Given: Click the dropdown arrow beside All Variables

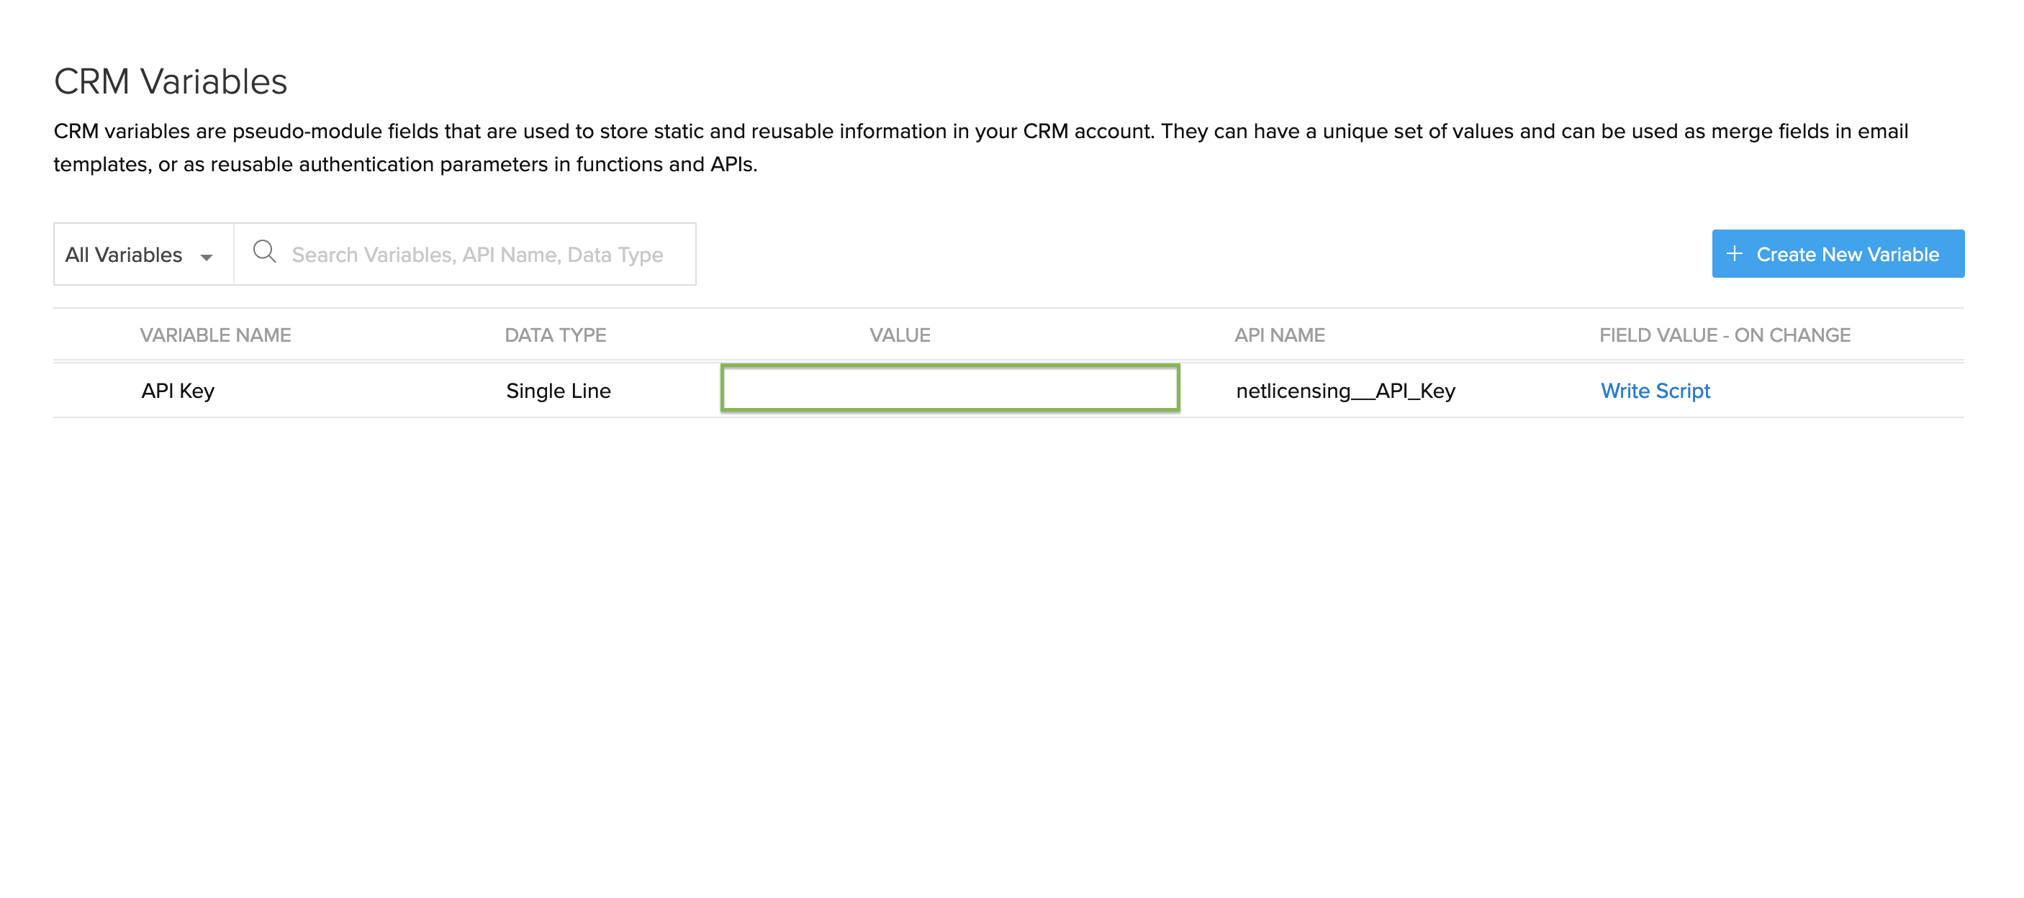Looking at the screenshot, I should 207,257.
